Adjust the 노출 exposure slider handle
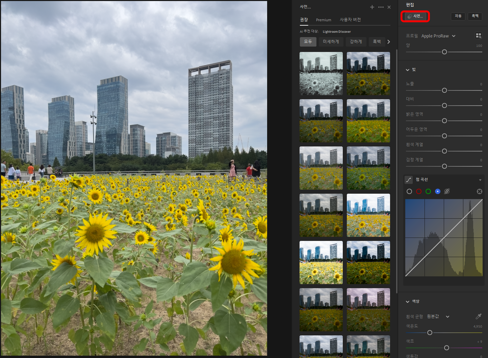The height and width of the screenshot is (358, 488). tap(444, 90)
